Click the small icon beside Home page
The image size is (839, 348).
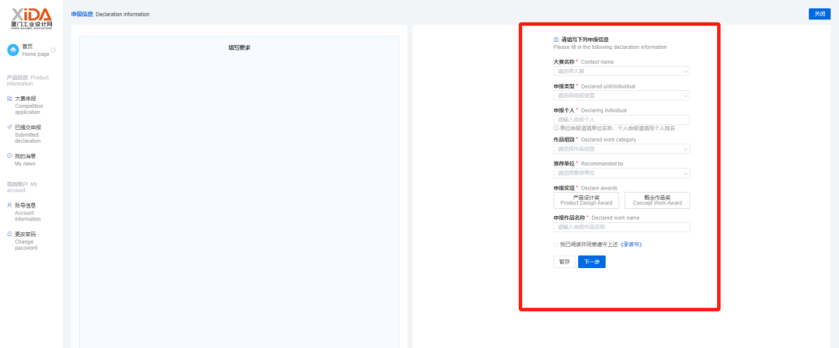click(x=54, y=50)
